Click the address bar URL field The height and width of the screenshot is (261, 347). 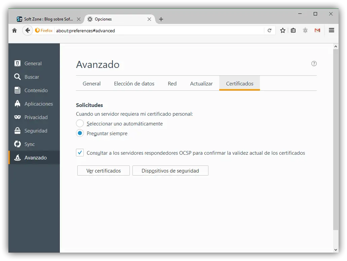159,31
